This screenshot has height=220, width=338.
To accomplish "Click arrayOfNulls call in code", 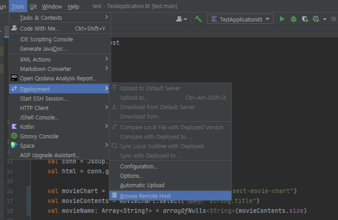I will click(184, 211).
